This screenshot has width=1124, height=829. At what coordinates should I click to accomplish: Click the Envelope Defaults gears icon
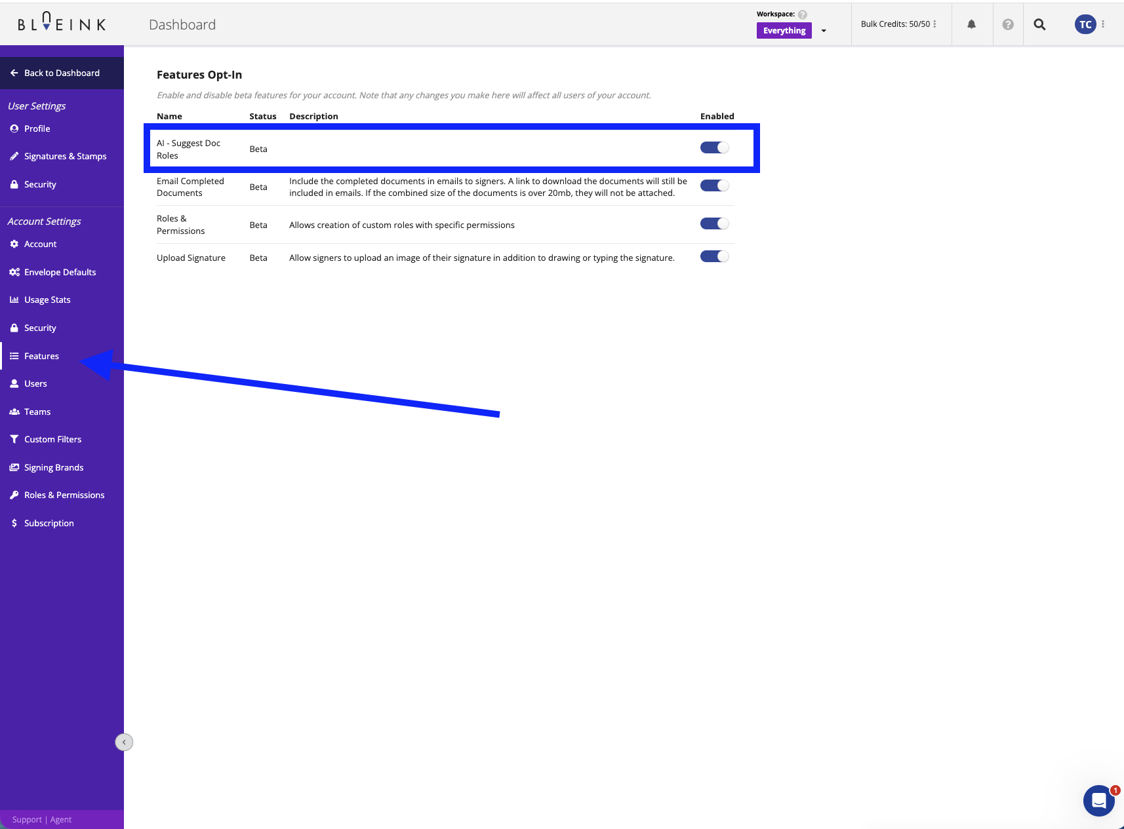(14, 272)
